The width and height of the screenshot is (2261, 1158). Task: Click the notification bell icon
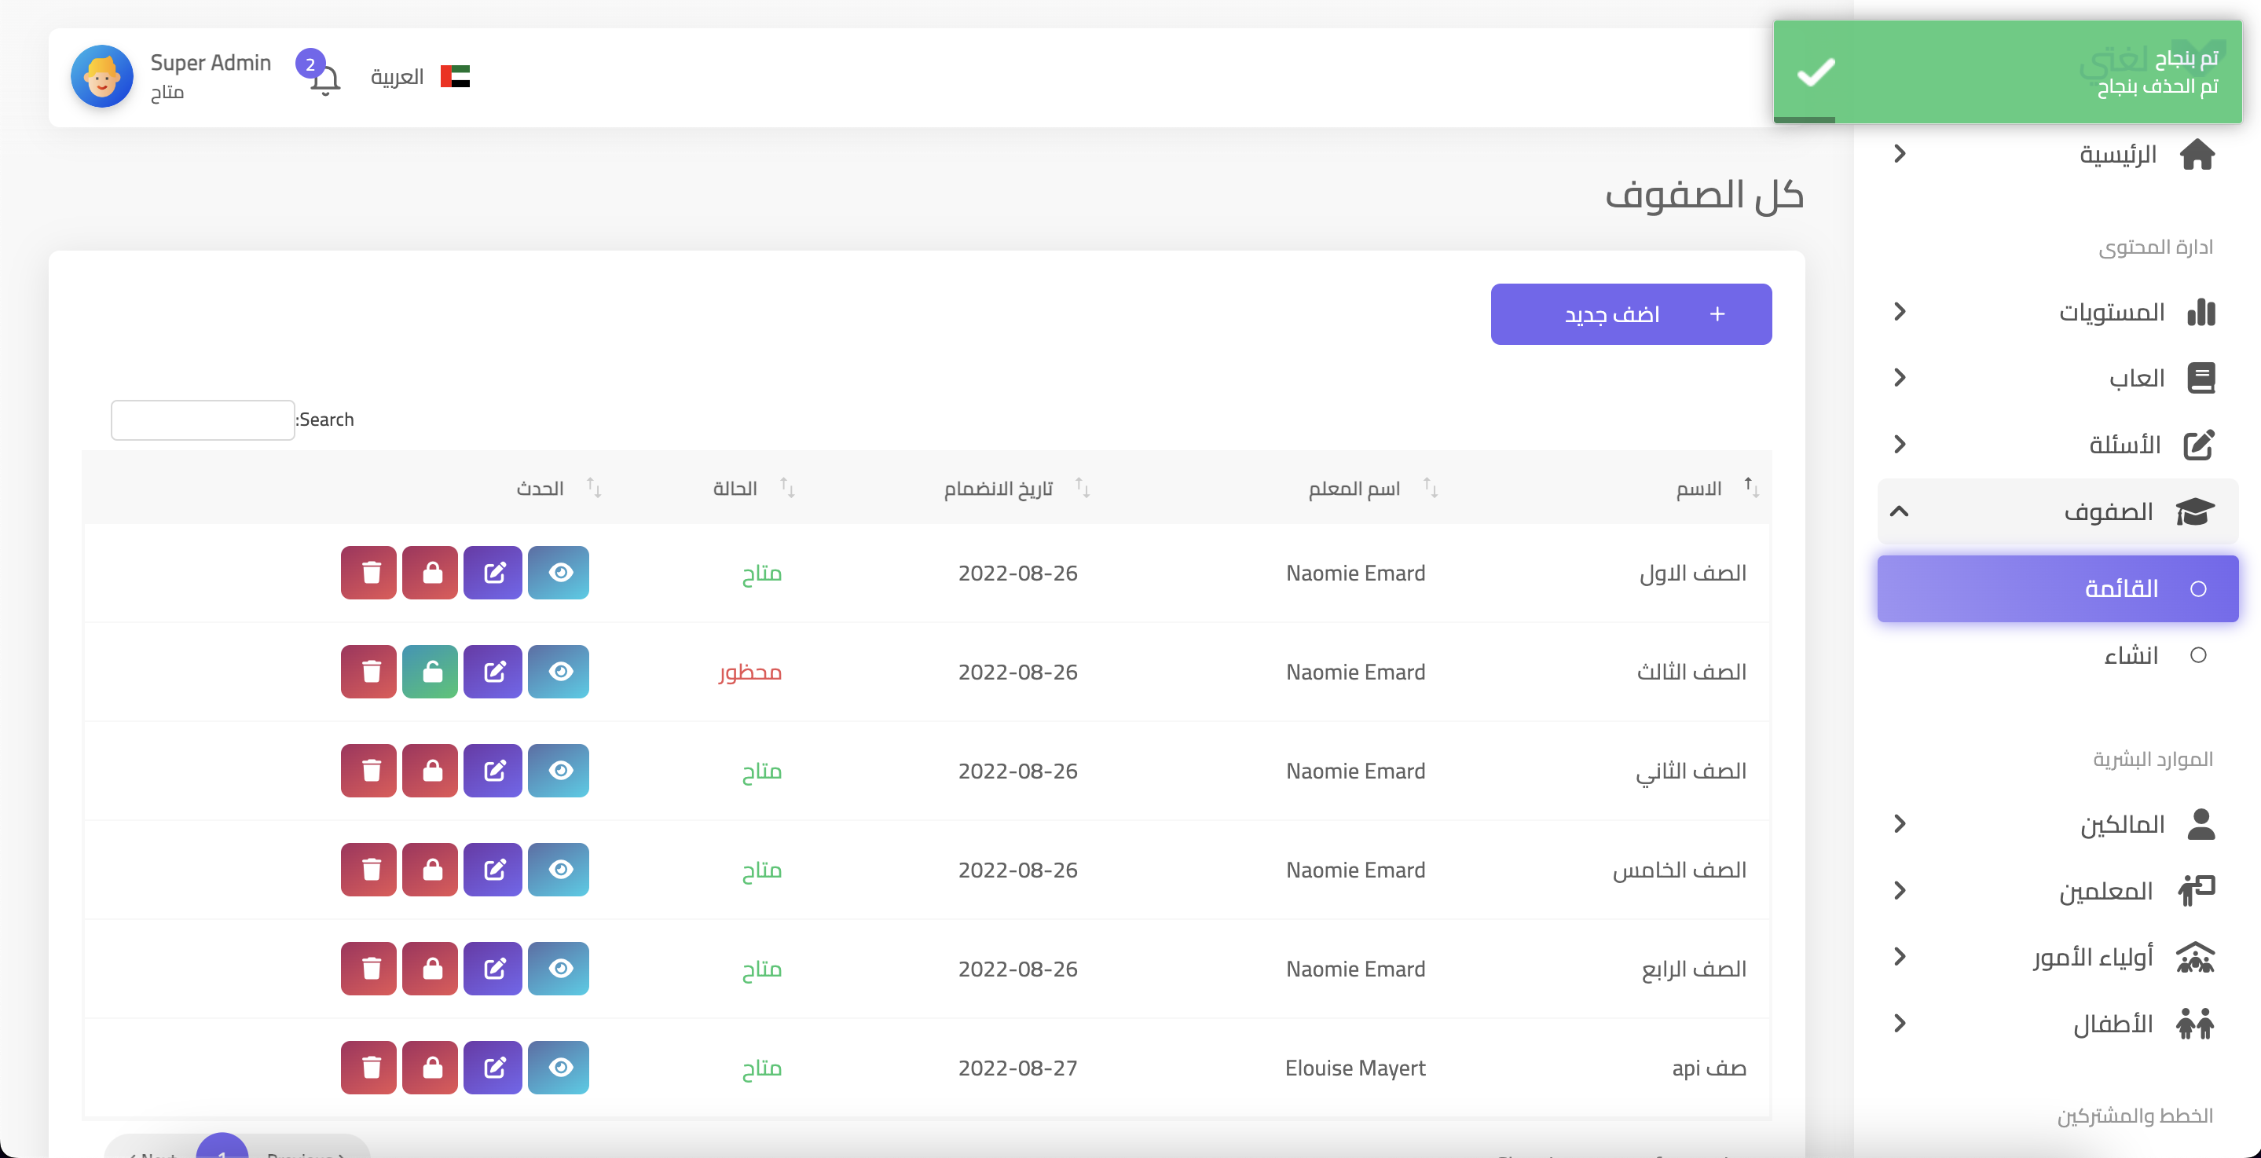point(324,81)
